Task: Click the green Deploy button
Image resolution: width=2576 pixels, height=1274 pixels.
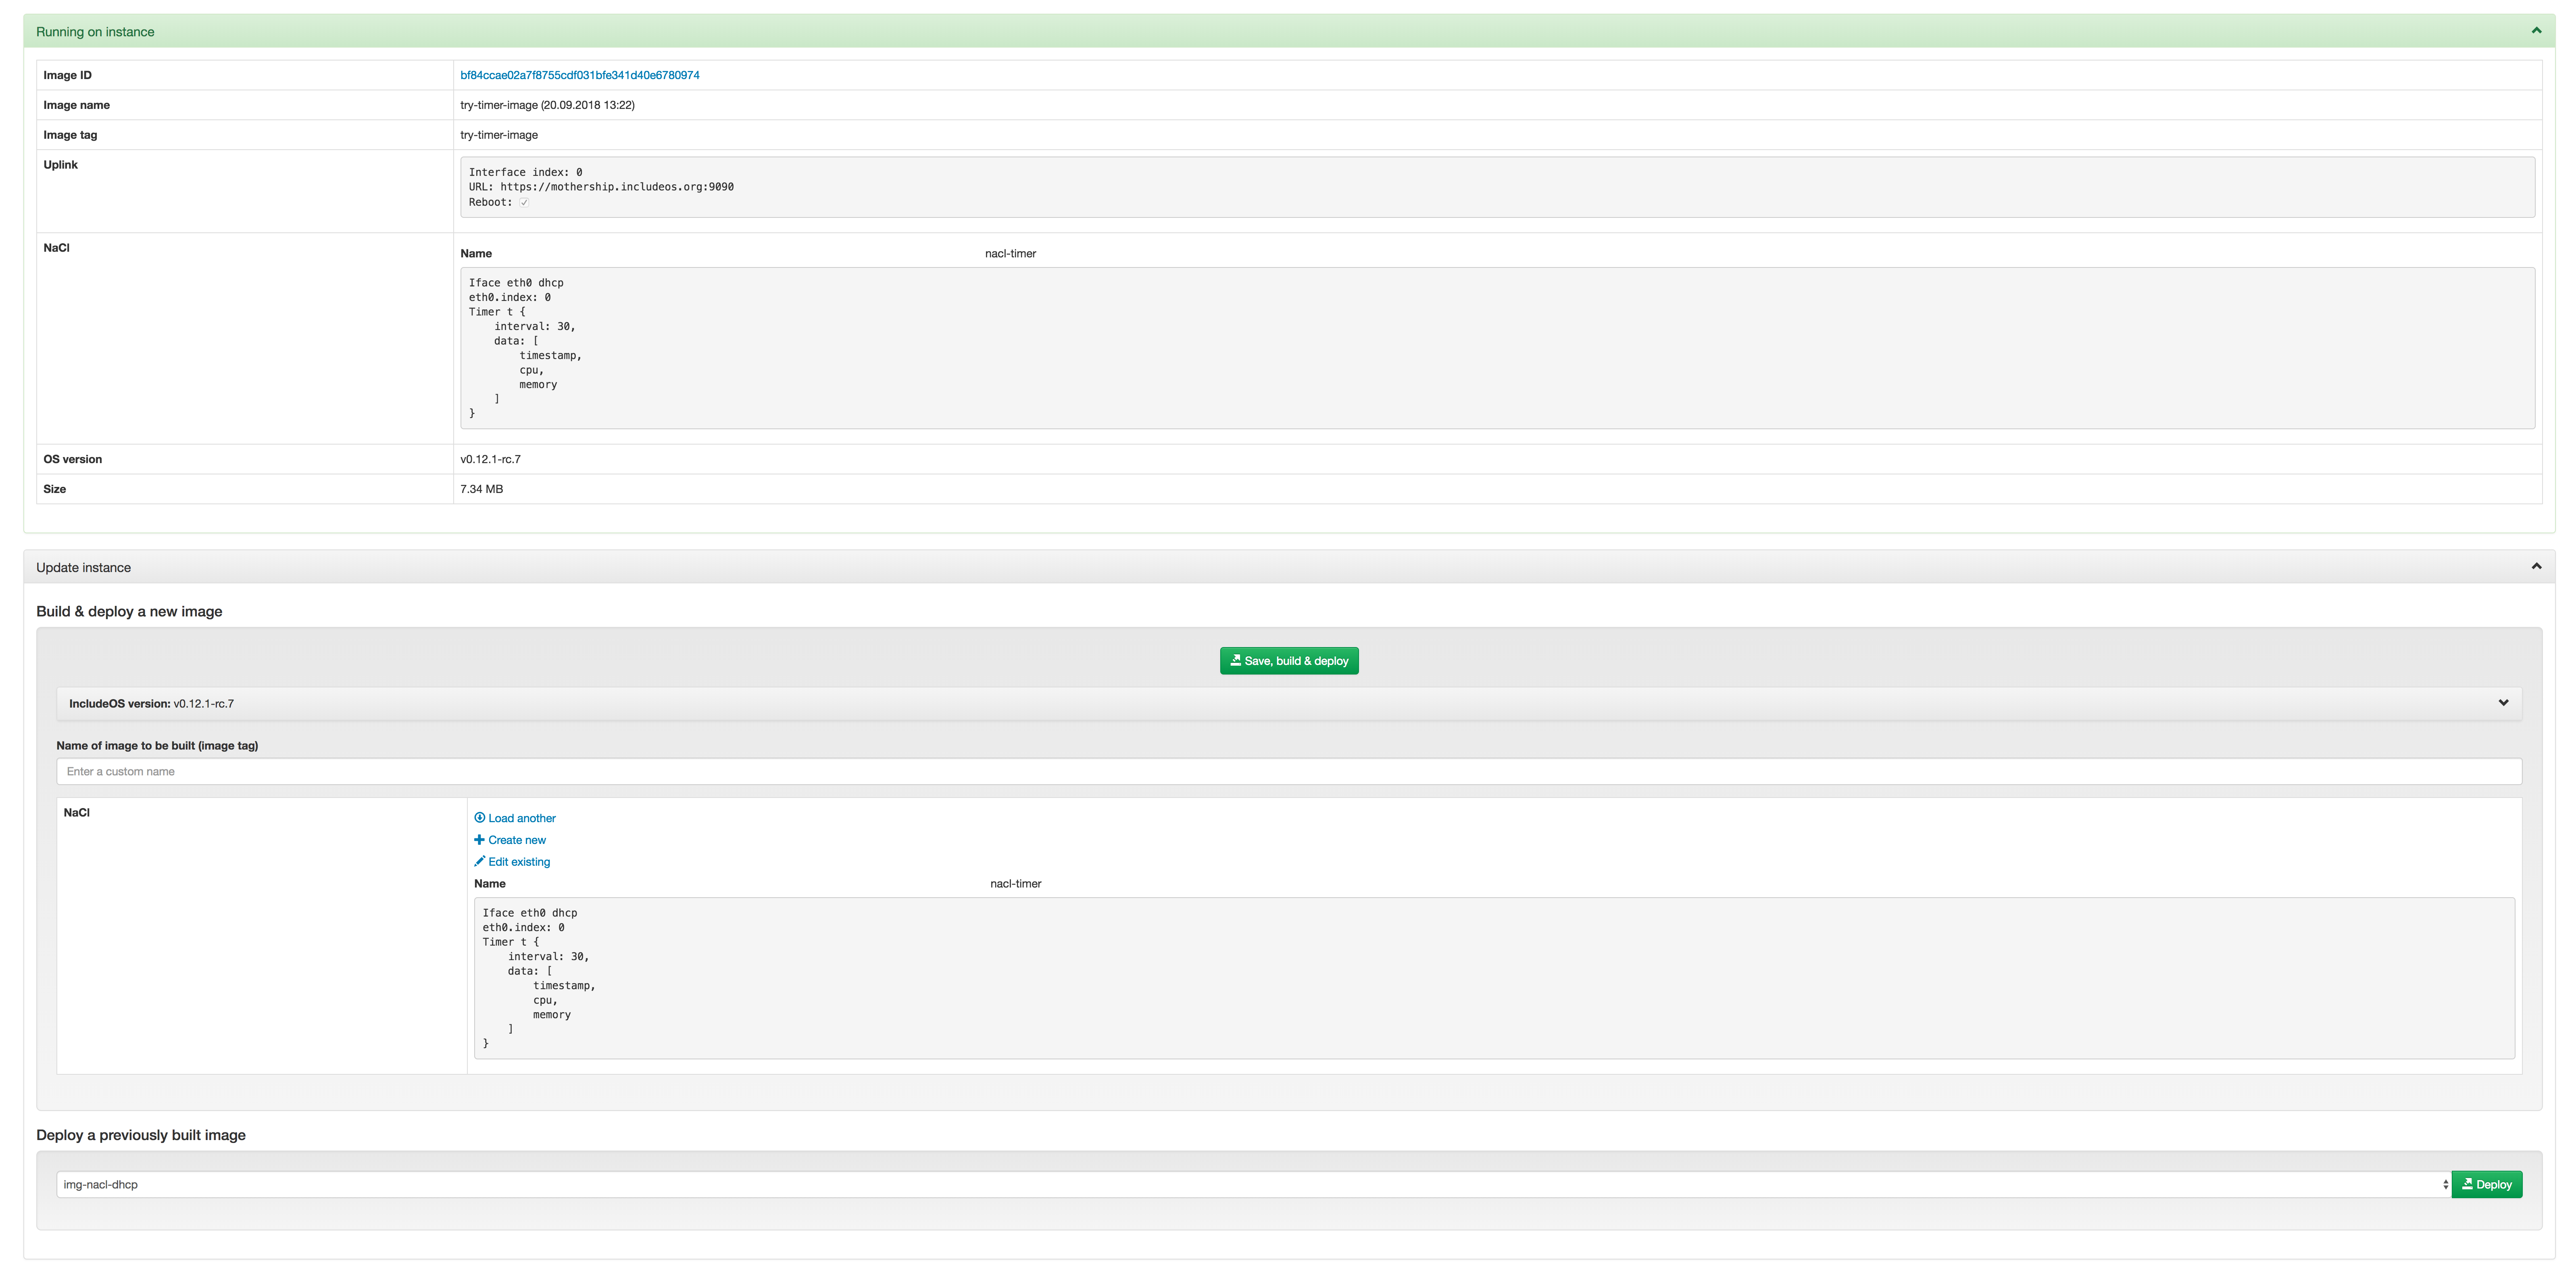Action: point(2487,1184)
